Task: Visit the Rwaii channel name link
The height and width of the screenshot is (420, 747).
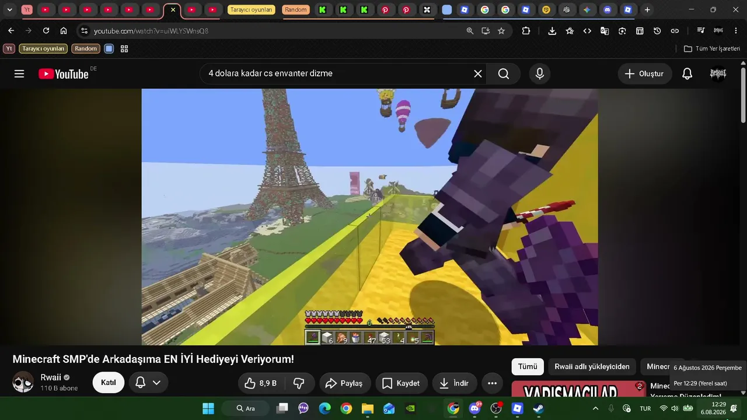Action: 51,377
